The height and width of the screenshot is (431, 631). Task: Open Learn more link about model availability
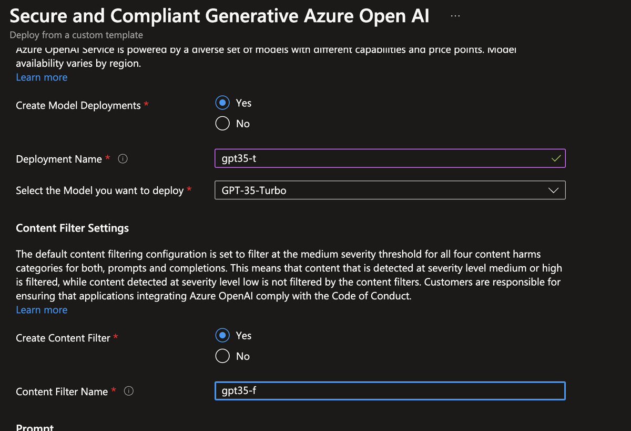42,77
